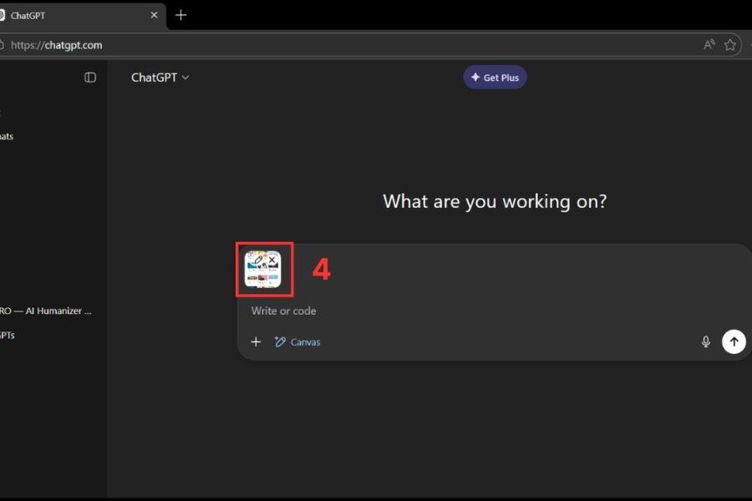
Task: Open the Chats entry in the sidebar
Action: [x=7, y=136]
